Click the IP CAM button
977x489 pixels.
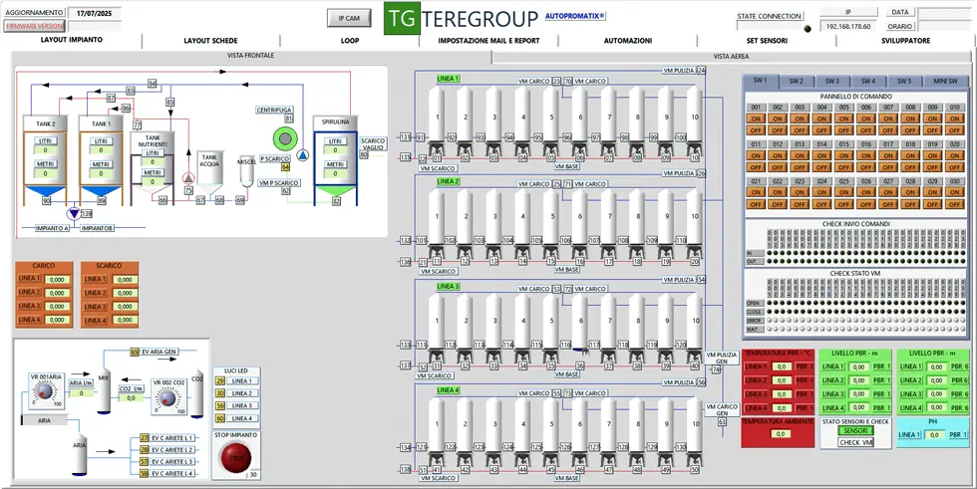pyautogui.click(x=349, y=18)
